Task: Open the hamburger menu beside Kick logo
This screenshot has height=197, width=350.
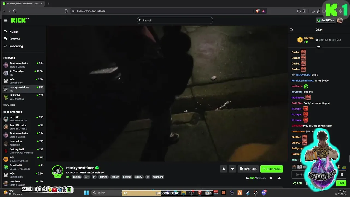Action: pos(6,20)
